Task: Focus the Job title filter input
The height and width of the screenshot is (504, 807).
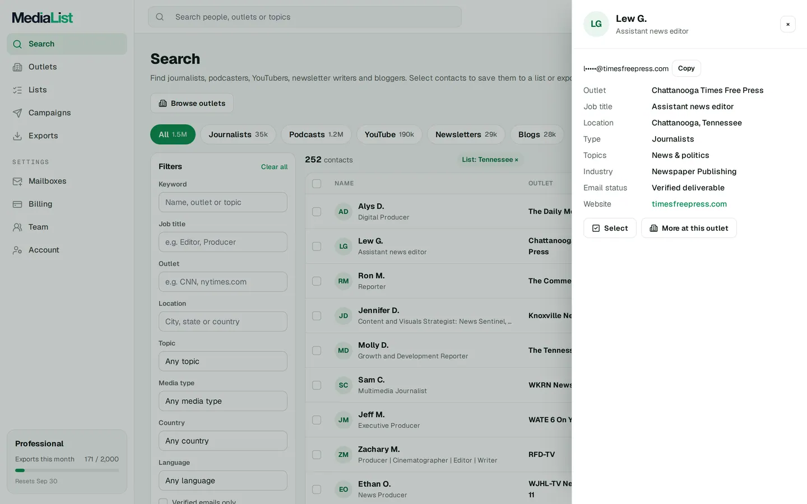Action: (223, 242)
